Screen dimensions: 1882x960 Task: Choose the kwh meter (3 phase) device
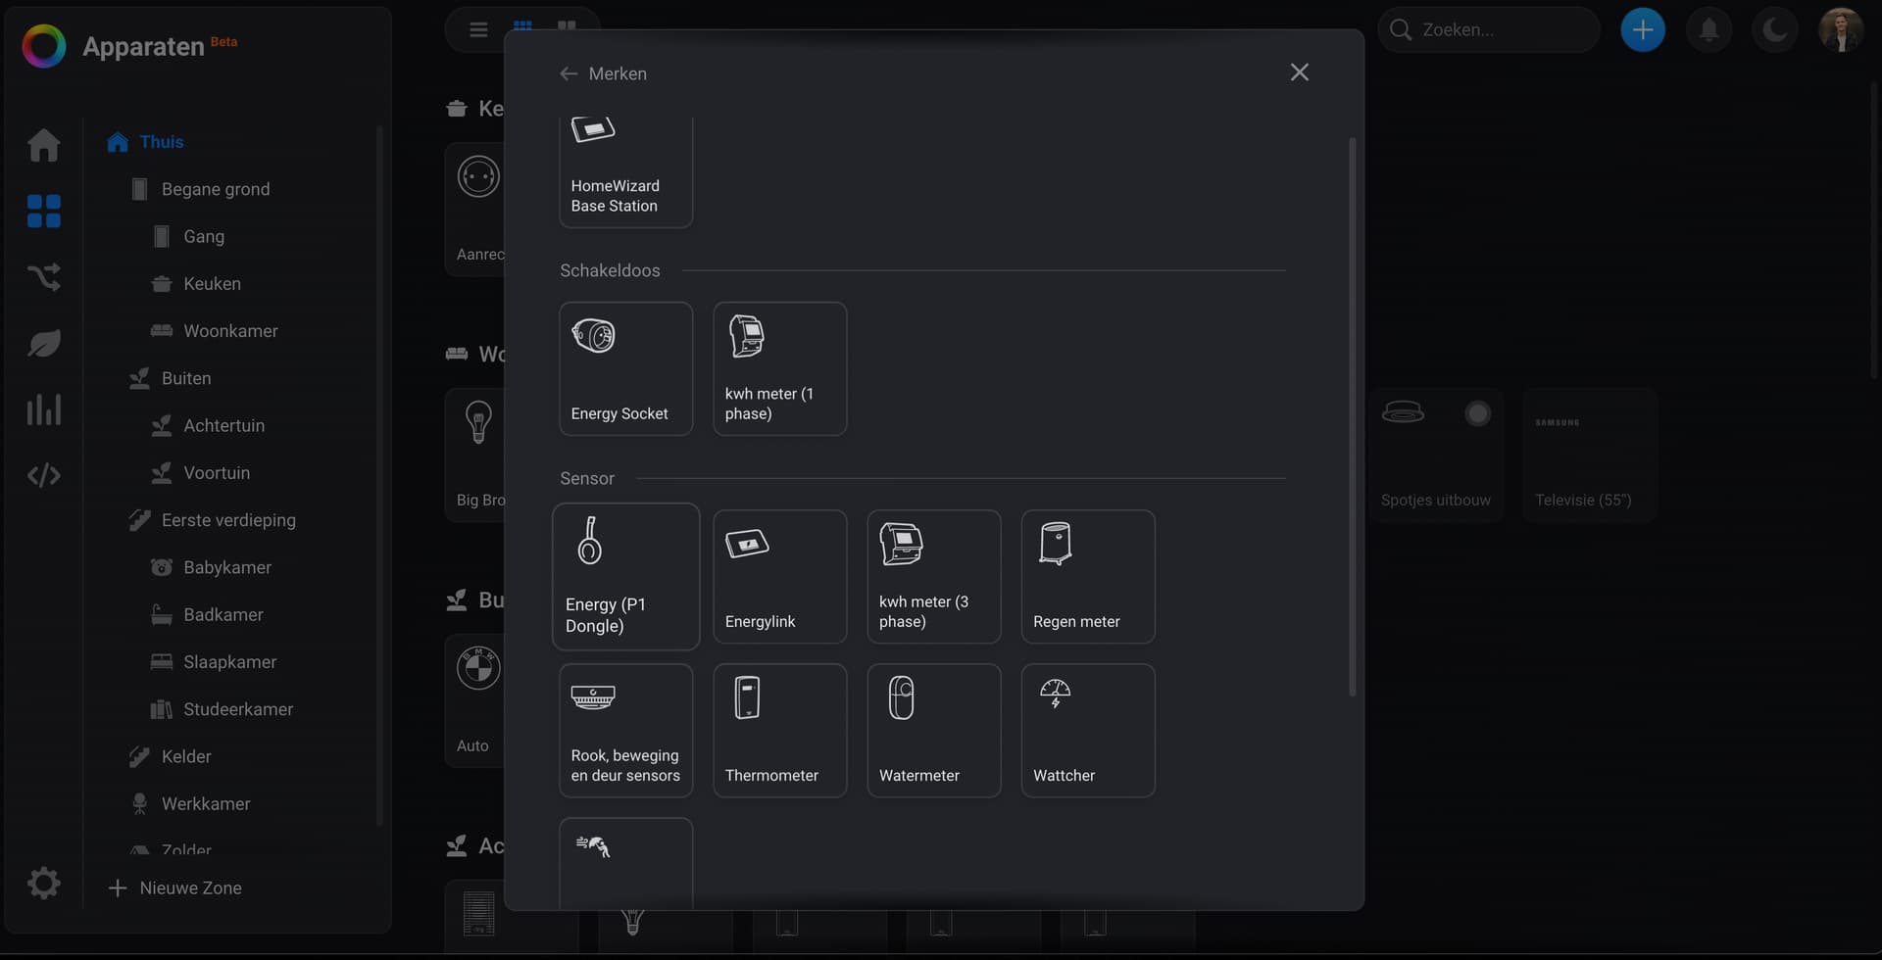(x=934, y=577)
